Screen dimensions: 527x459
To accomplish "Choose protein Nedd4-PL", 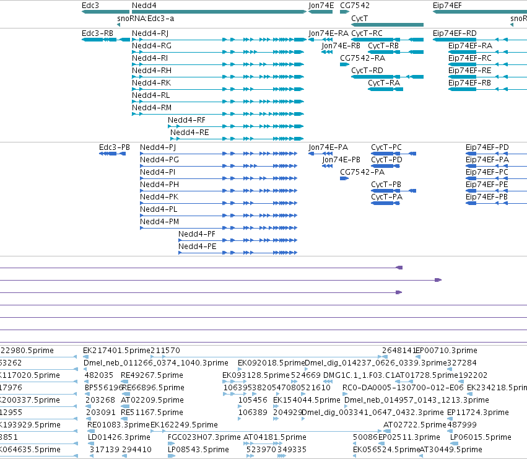I will 159,209.
